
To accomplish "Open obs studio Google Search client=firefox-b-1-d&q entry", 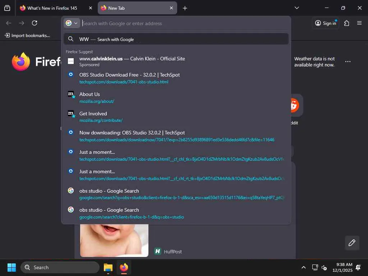I will [176, 213].
